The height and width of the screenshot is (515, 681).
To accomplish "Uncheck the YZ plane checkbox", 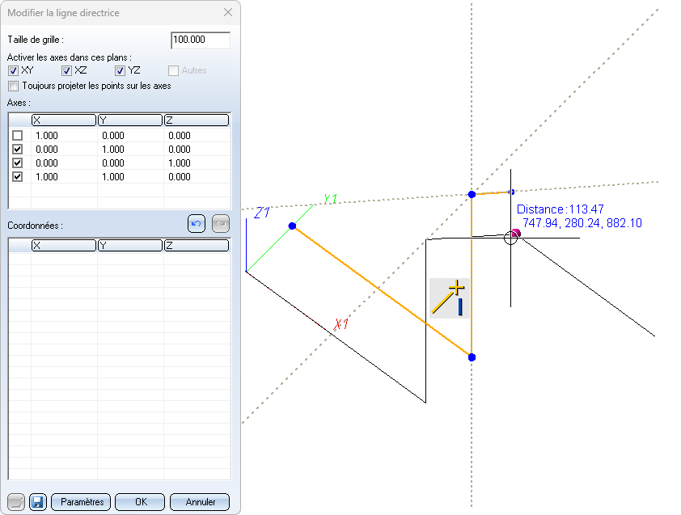I will click(121, 70).
